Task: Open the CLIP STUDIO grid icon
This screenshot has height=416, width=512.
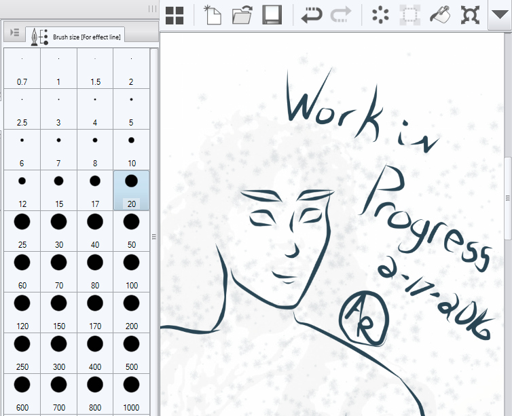Action: [175, 16]
